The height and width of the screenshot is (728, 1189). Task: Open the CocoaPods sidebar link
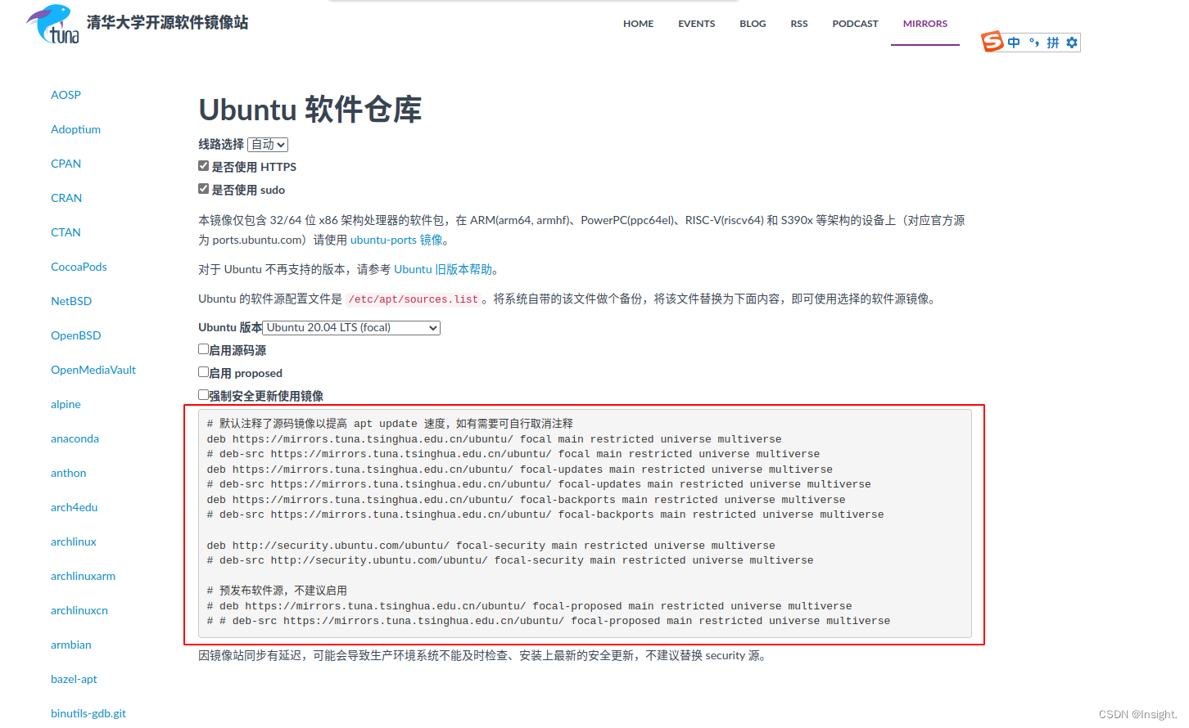79,267
